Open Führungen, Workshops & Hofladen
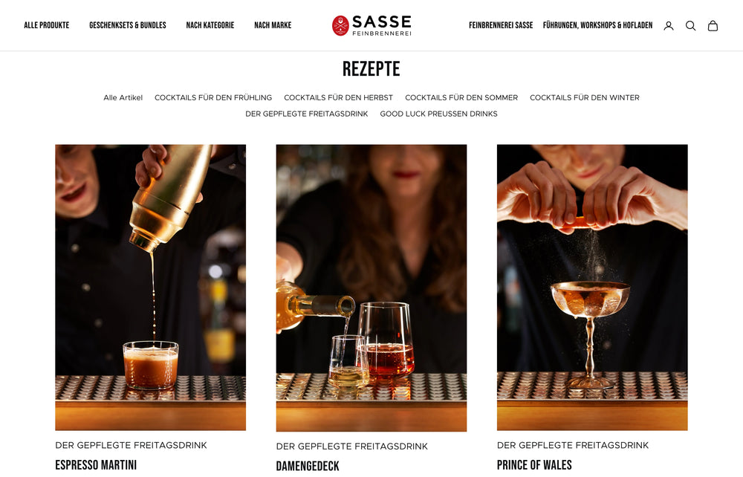Viewport: 743px width, 477px height. [x=597, y=25]
